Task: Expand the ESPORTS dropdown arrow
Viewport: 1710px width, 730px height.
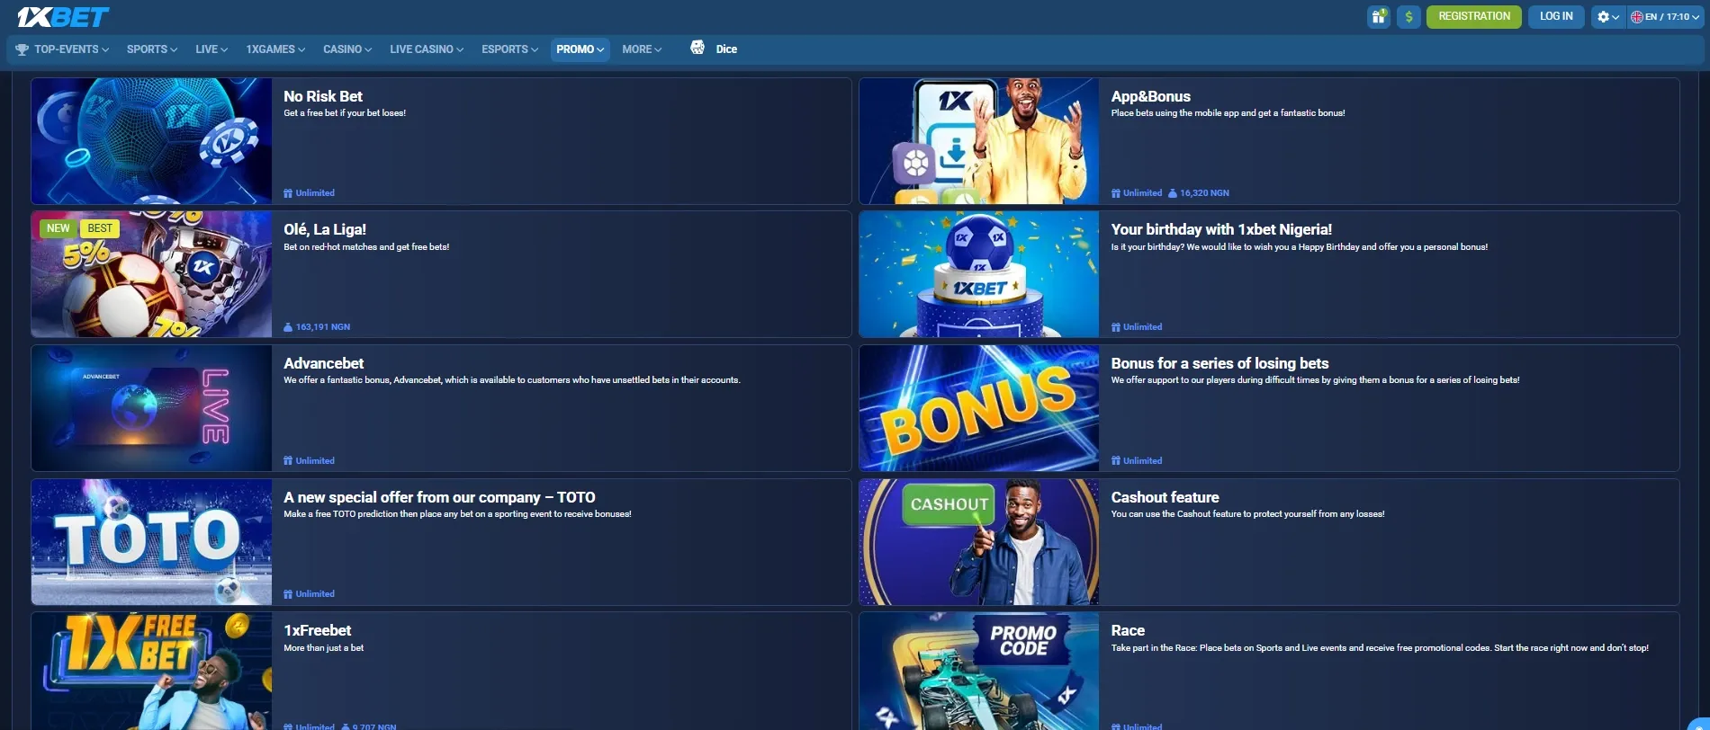Action: [535, 50]
